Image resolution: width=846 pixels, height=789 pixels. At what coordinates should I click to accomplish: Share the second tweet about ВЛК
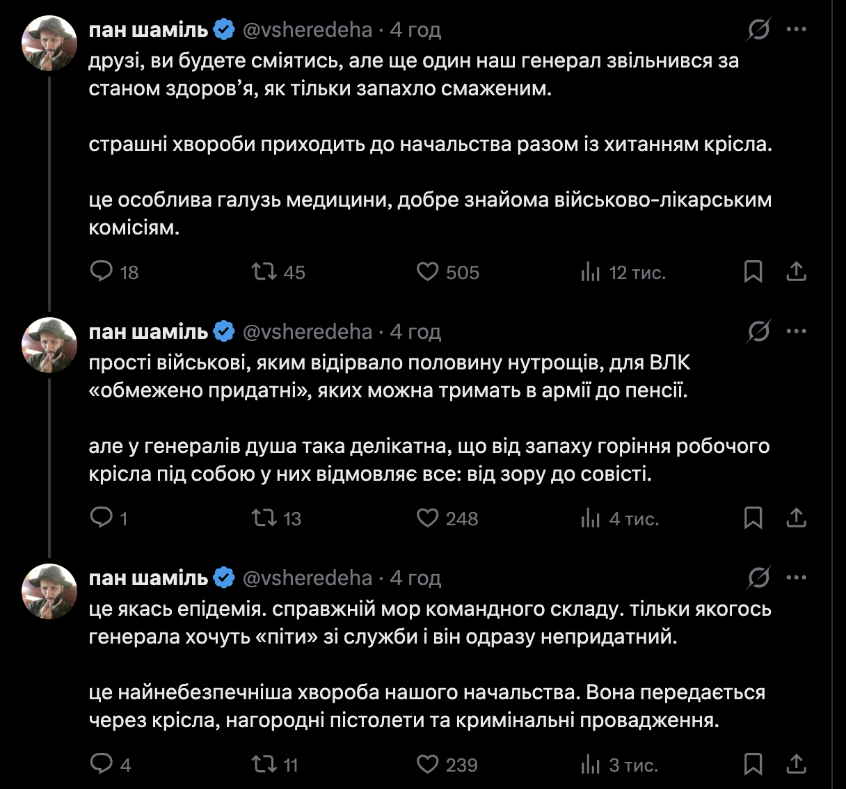[x=796, y=518]
